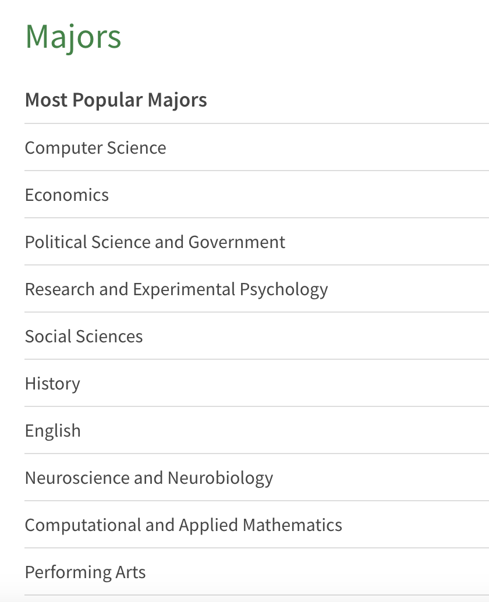Click the green Majors section heading

[73, 37]
